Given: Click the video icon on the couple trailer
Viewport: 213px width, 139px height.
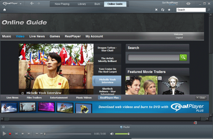Looking at the screenshot, I should (x=128, y=78).
